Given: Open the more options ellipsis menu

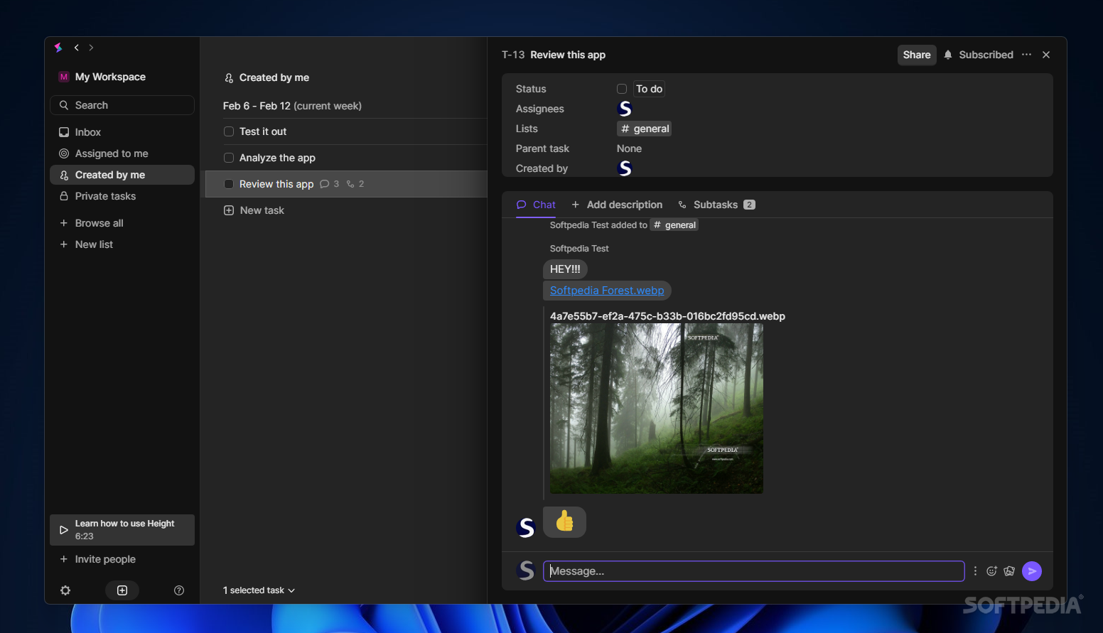Looking at the screenshot, I should pyautogui.click(x=1026, y=55).
